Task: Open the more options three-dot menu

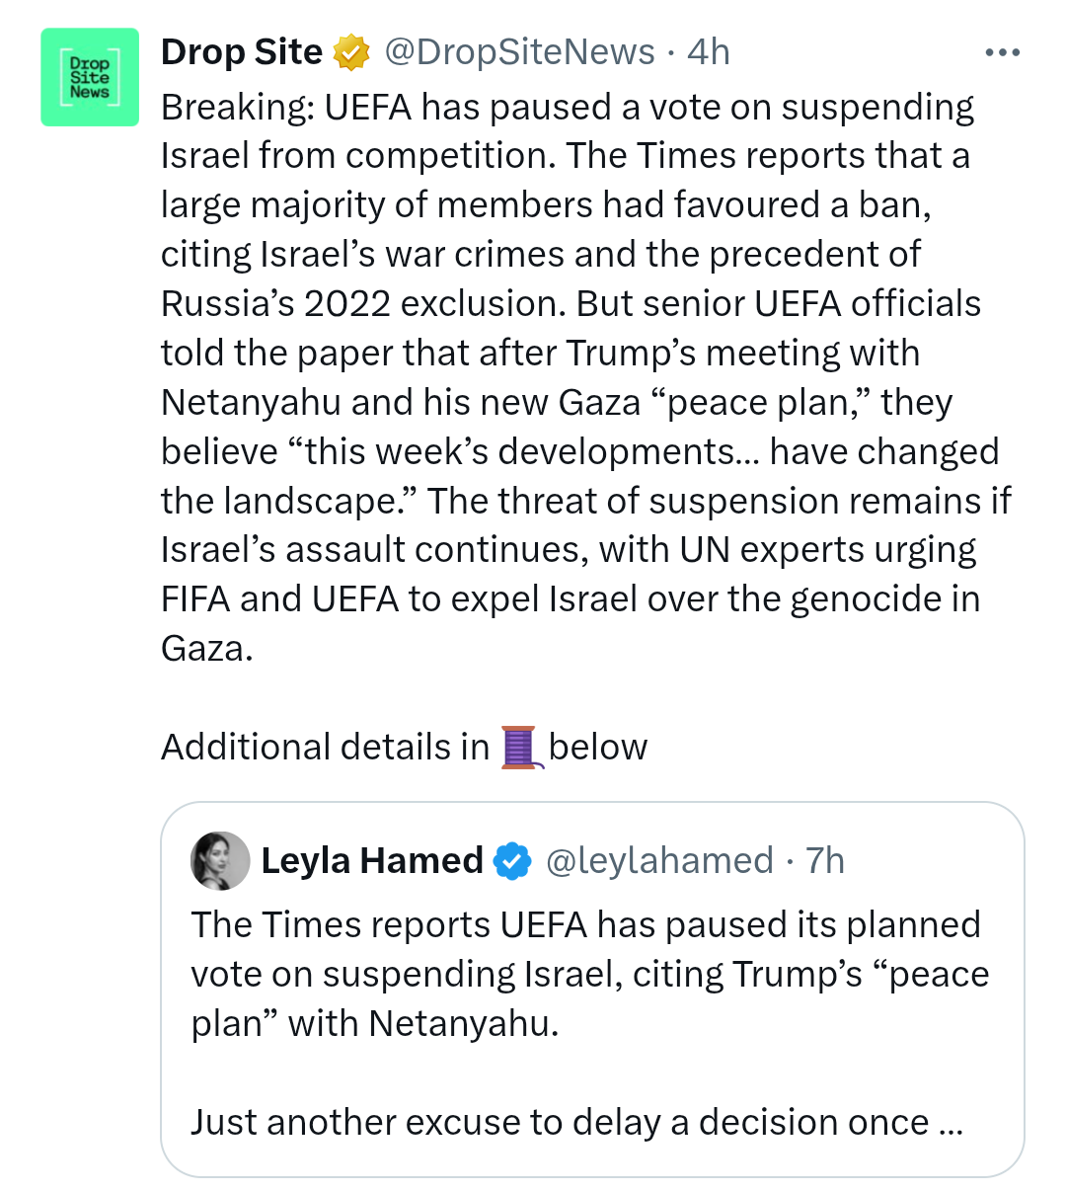Action: click(1002, 52)
